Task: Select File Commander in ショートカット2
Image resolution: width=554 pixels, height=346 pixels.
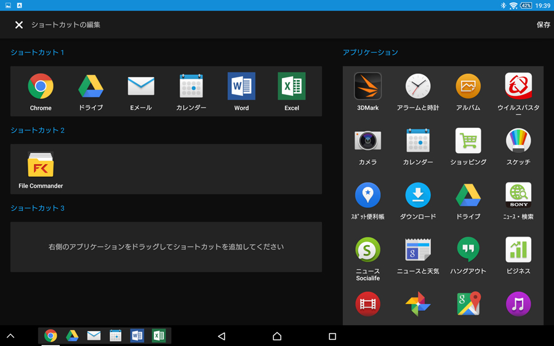Action: (x=41, y=167)
